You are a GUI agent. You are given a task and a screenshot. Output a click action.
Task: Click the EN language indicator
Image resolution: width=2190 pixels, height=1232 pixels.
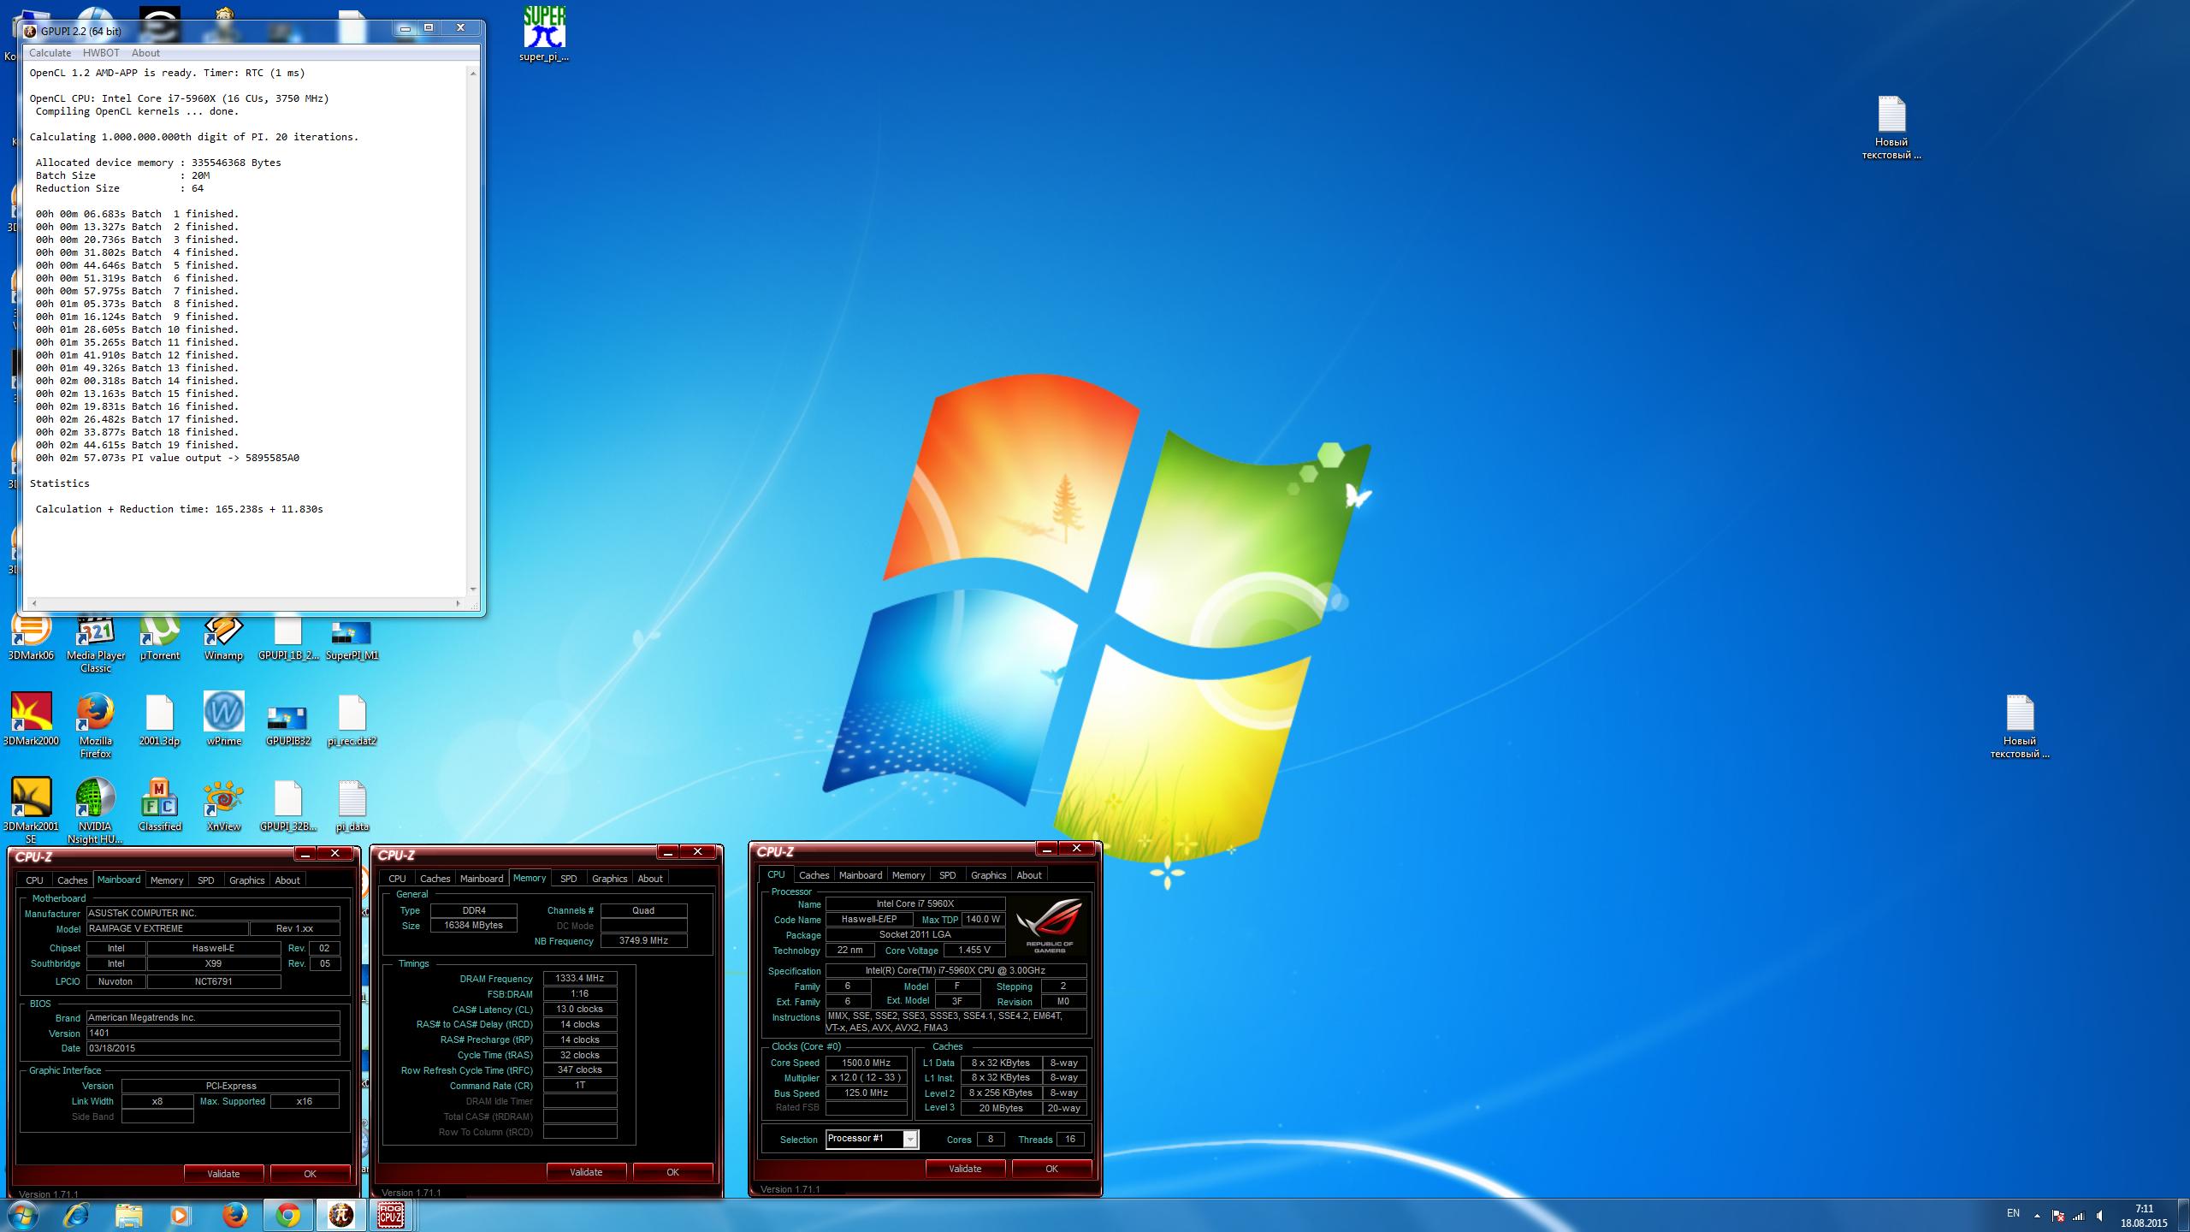point(2012,1213)
